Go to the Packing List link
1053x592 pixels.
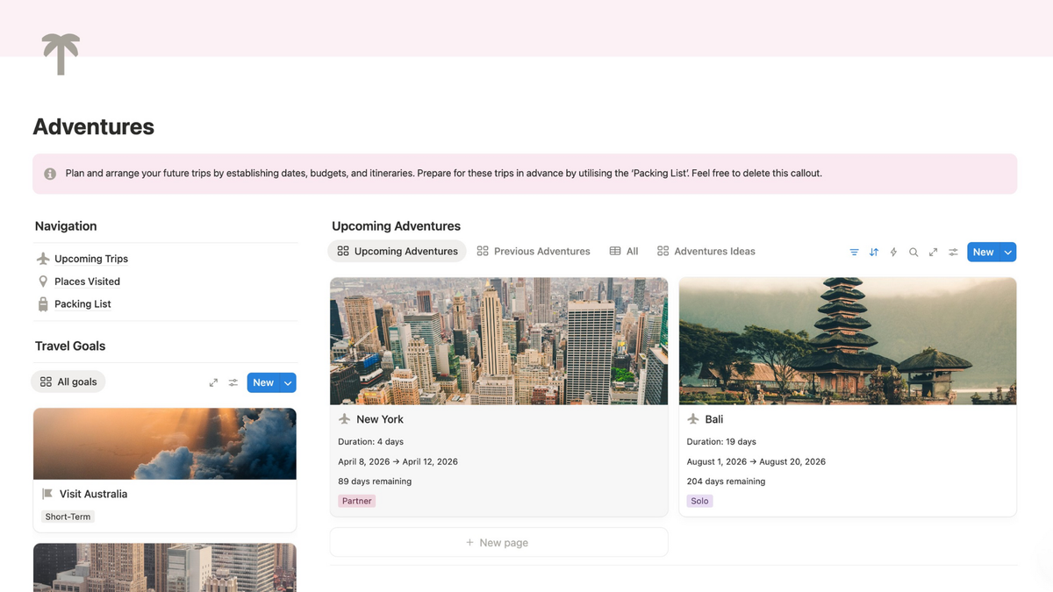coord(82,304)
